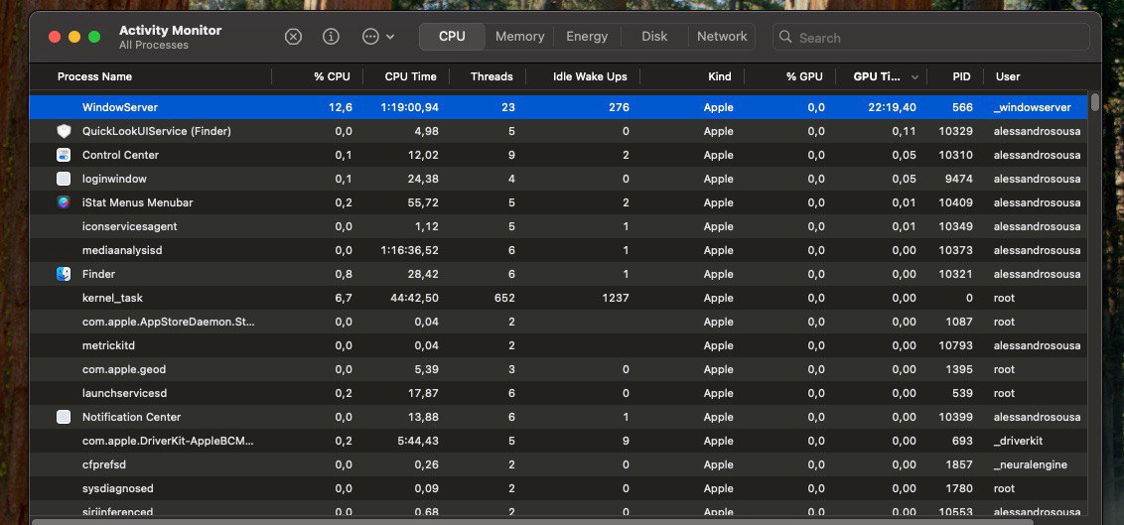Click the stop process X icon

[293, 37]
